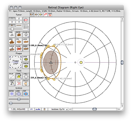The width and height of the screenshot is (132, 122).
Task: Select tumor number 4
Action: [19, 22]
